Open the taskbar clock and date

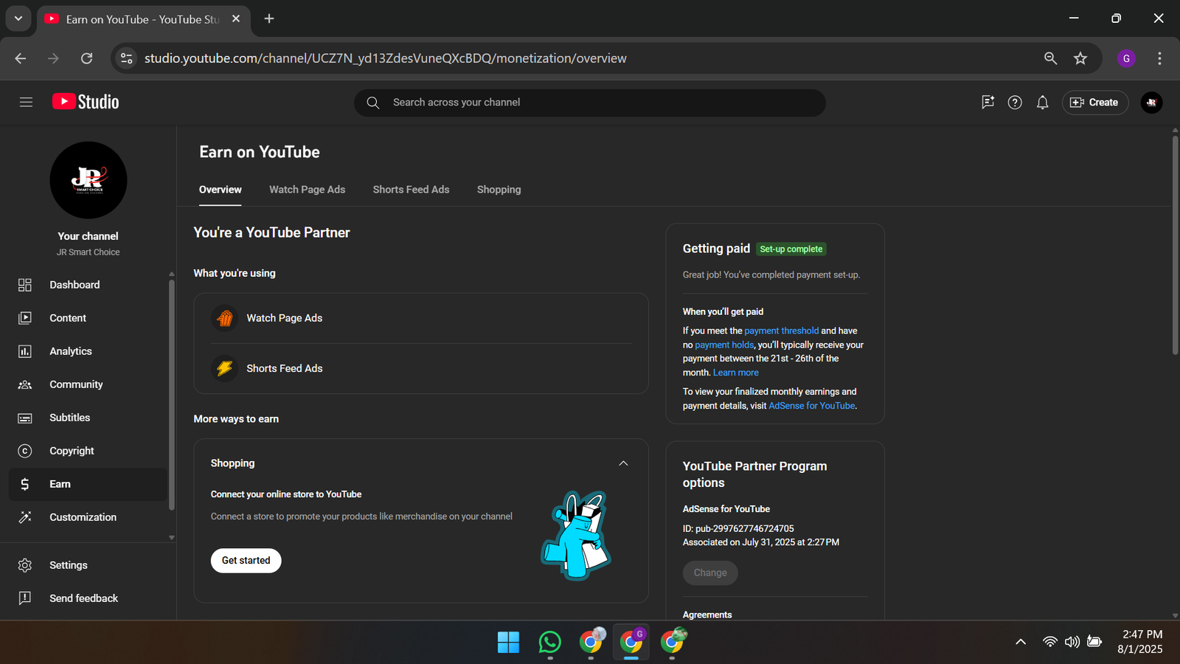coord(1140,643)
